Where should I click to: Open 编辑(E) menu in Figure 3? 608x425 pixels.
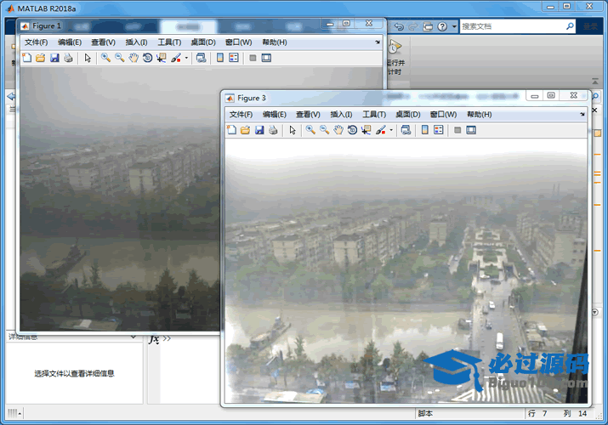pos(274,114)
